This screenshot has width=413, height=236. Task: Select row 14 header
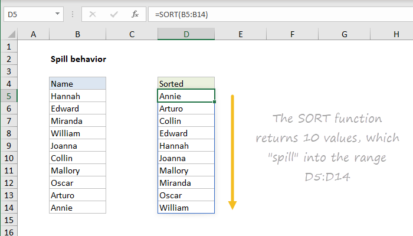(9, 207)
